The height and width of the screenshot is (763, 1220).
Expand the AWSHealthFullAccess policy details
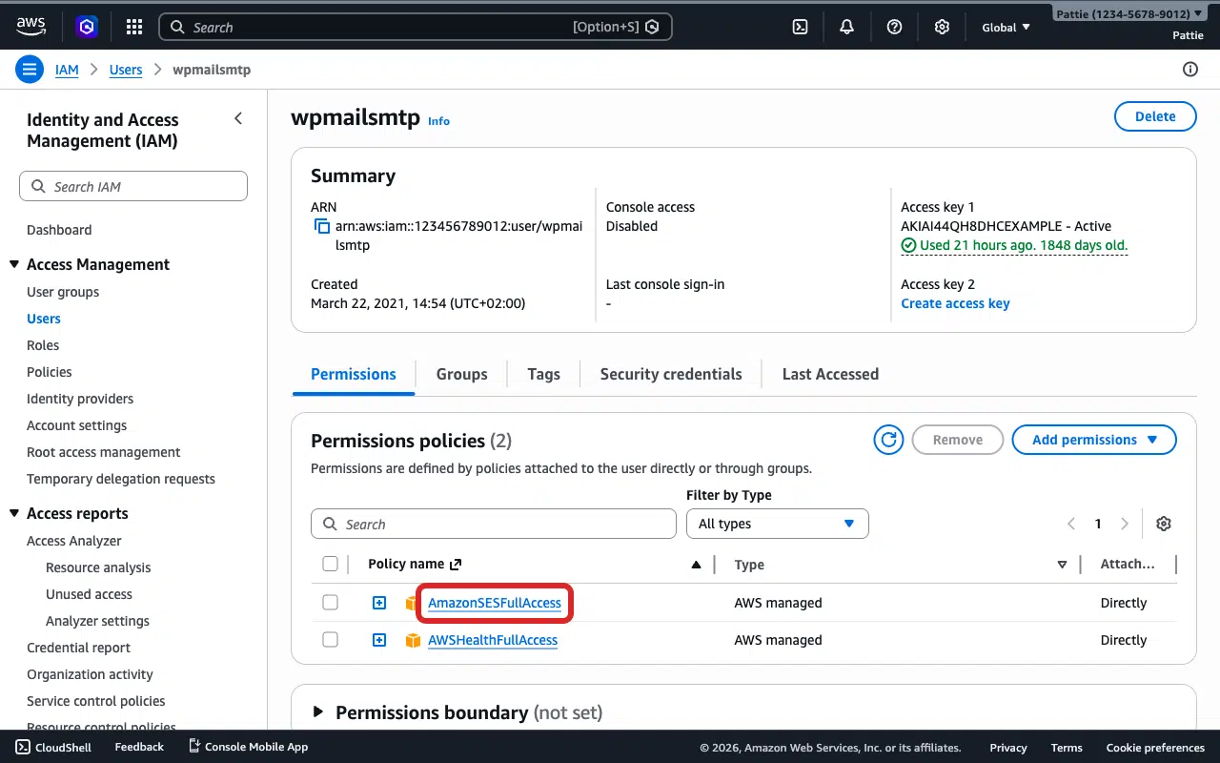point(379,640)
